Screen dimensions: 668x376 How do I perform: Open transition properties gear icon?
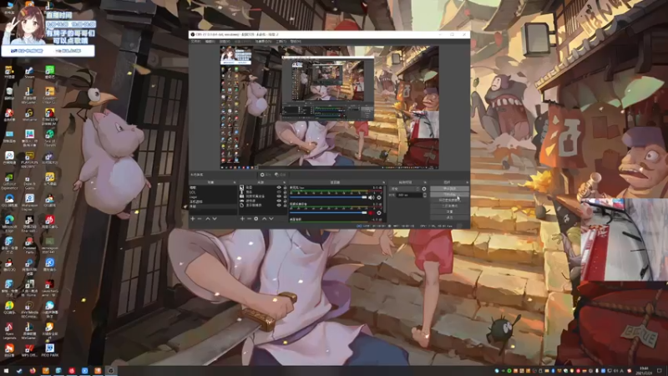click(x=424, y=189)
